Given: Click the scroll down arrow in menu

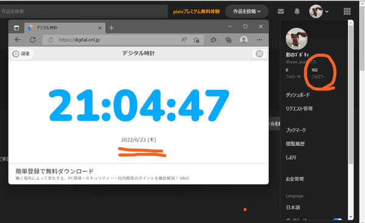Looking at the screenshot, I should [x=350, y=217].
